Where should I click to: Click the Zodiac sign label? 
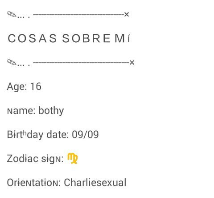pos(35,159)
